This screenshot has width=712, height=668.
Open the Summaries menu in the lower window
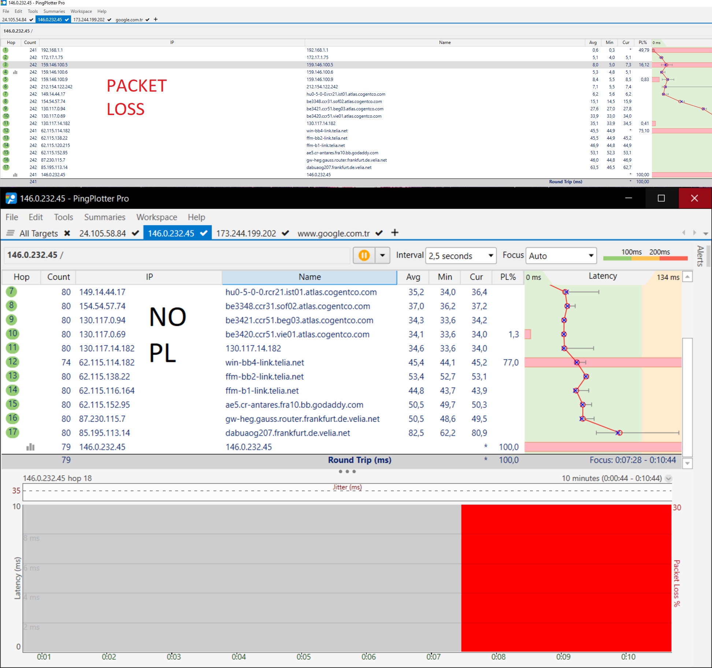click(105, 217)
